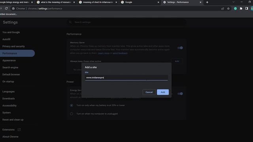Select 'Turn on only when battery is at 20%'
This screenshot has height=142, width=253.
pyautogui.click(x=72, y=105)
